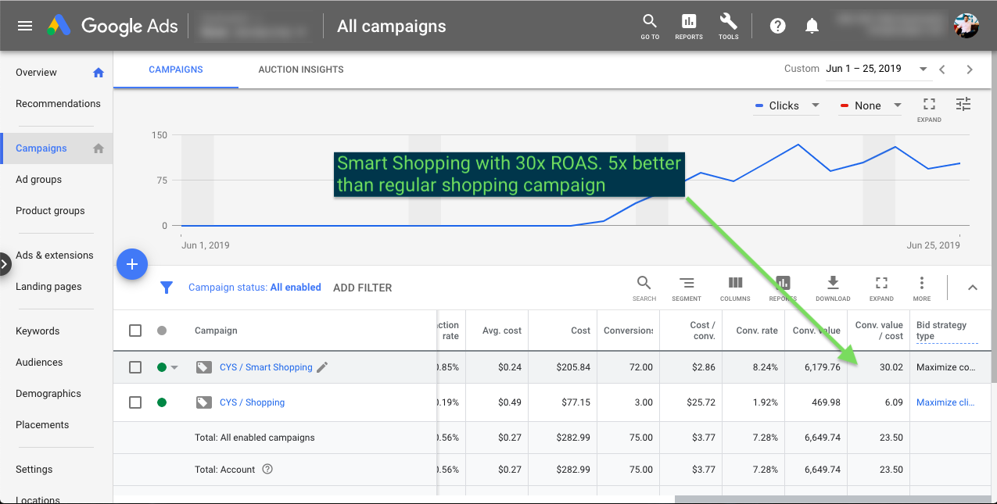
Task: Sort by Campaign column header
Action: [x=216, y=331]
